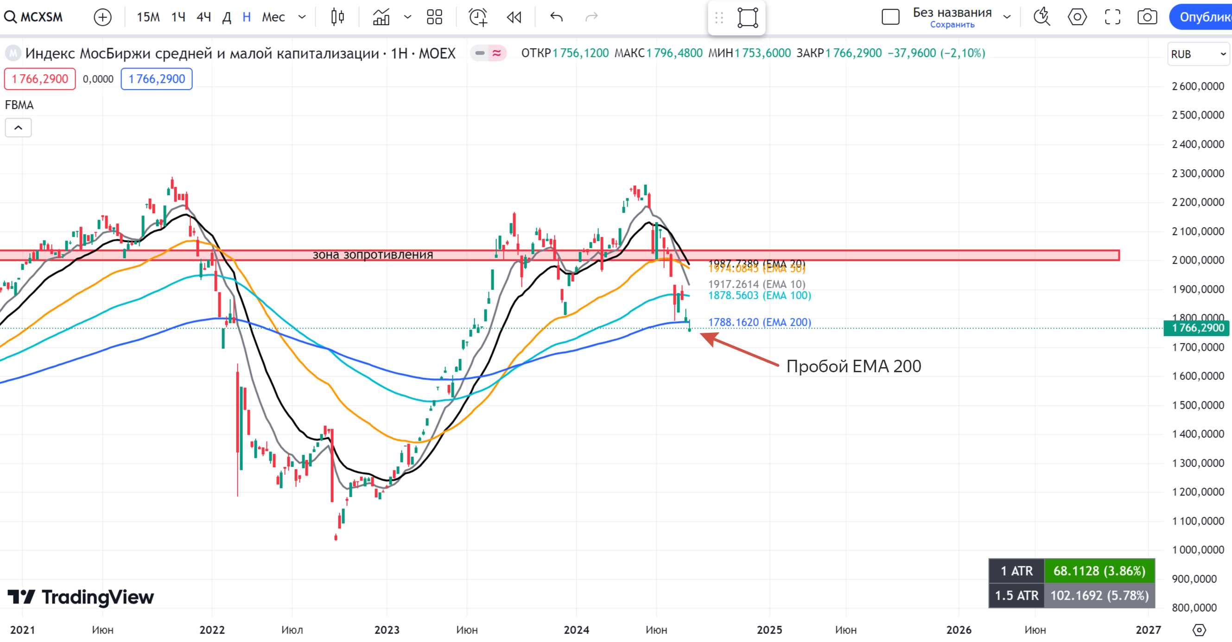Toggle the approximately-equal indicator near the symbol title
Viewport: 1232px width, 642px height.
pyautogui.click(x=497, y=53)
